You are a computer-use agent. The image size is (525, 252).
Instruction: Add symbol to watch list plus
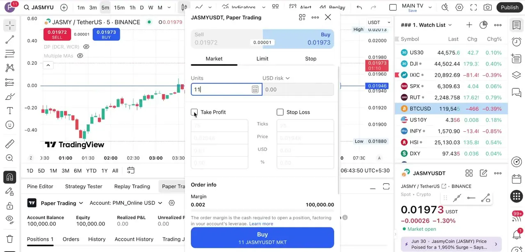[469, 25]
